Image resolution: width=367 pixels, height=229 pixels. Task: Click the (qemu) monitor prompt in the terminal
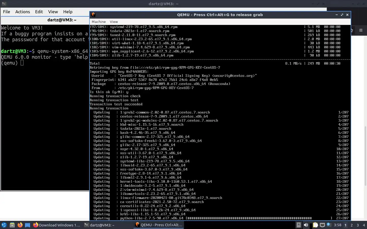pos(9,63)
